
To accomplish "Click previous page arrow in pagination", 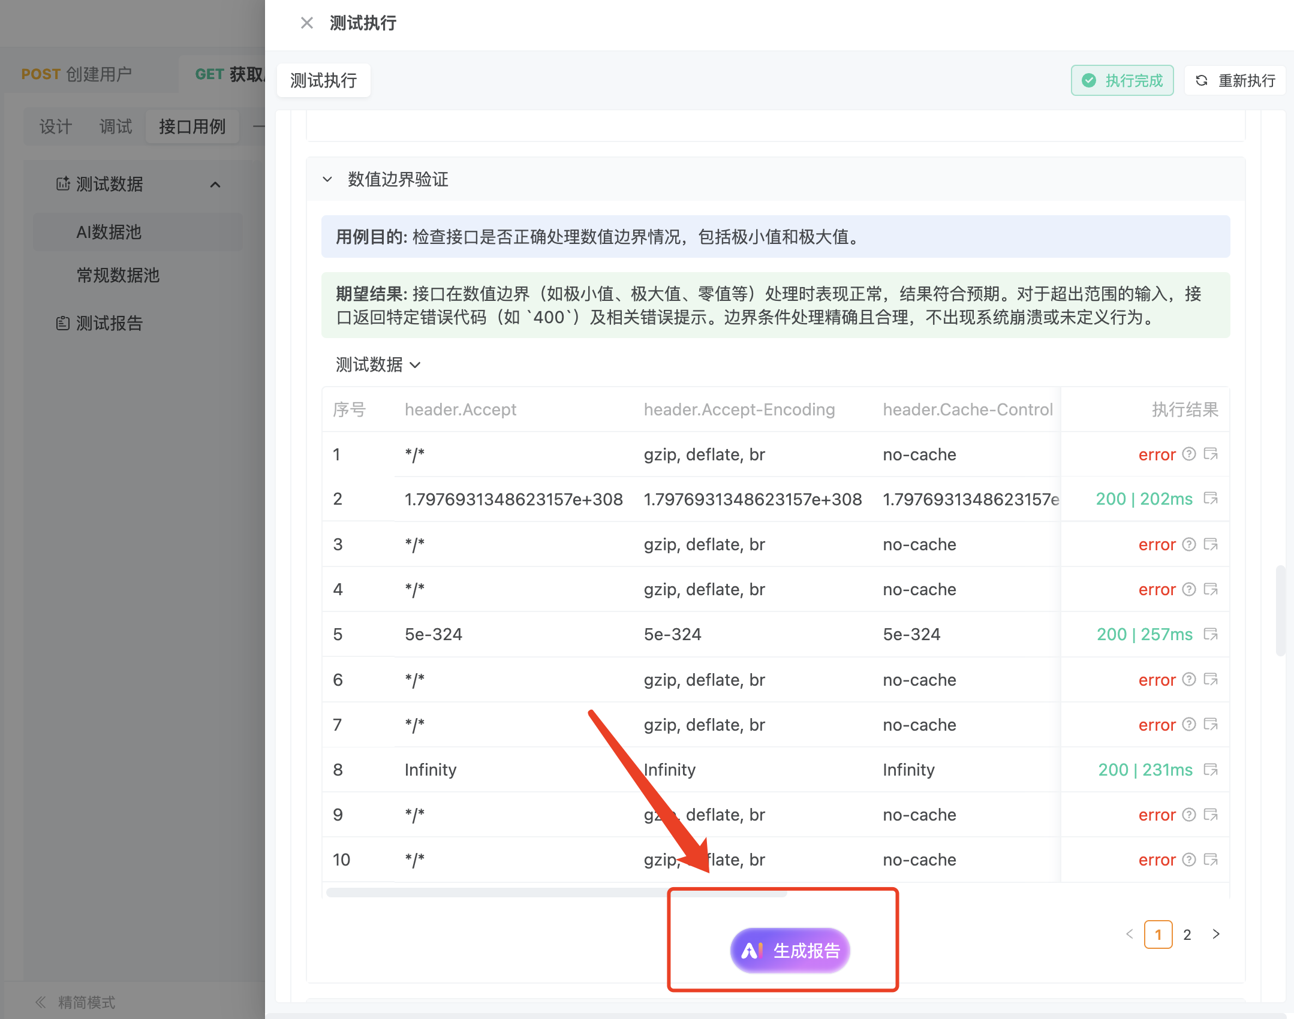I will point(1130,934).
